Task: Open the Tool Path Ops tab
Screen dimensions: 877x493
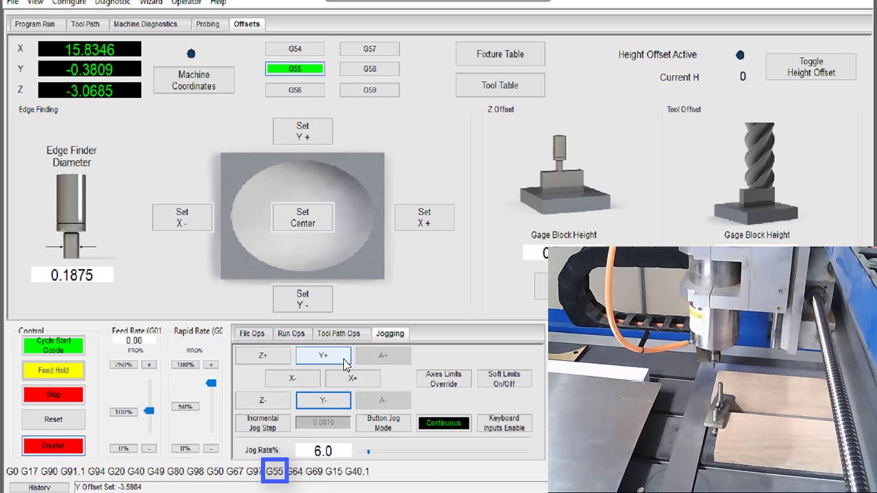Action: [338, 333]
